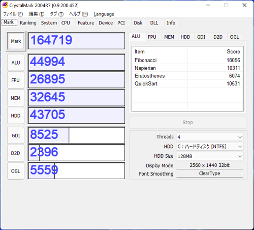
Task: Expand the HDD Size 128MB dropdown
Action: pyautogui.click(x=210, y=156)
